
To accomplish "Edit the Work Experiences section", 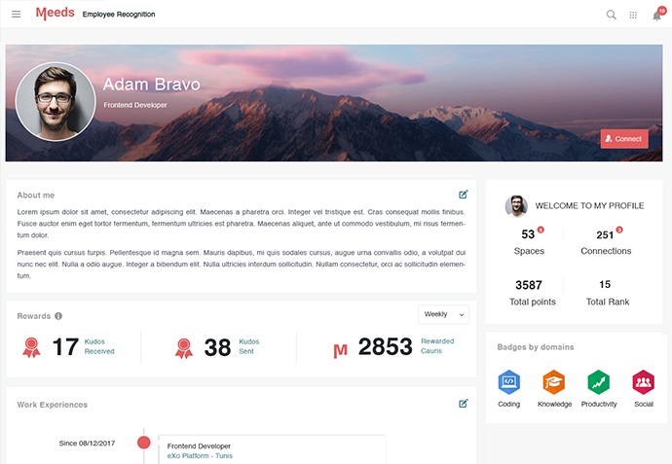I will point(464,404).
